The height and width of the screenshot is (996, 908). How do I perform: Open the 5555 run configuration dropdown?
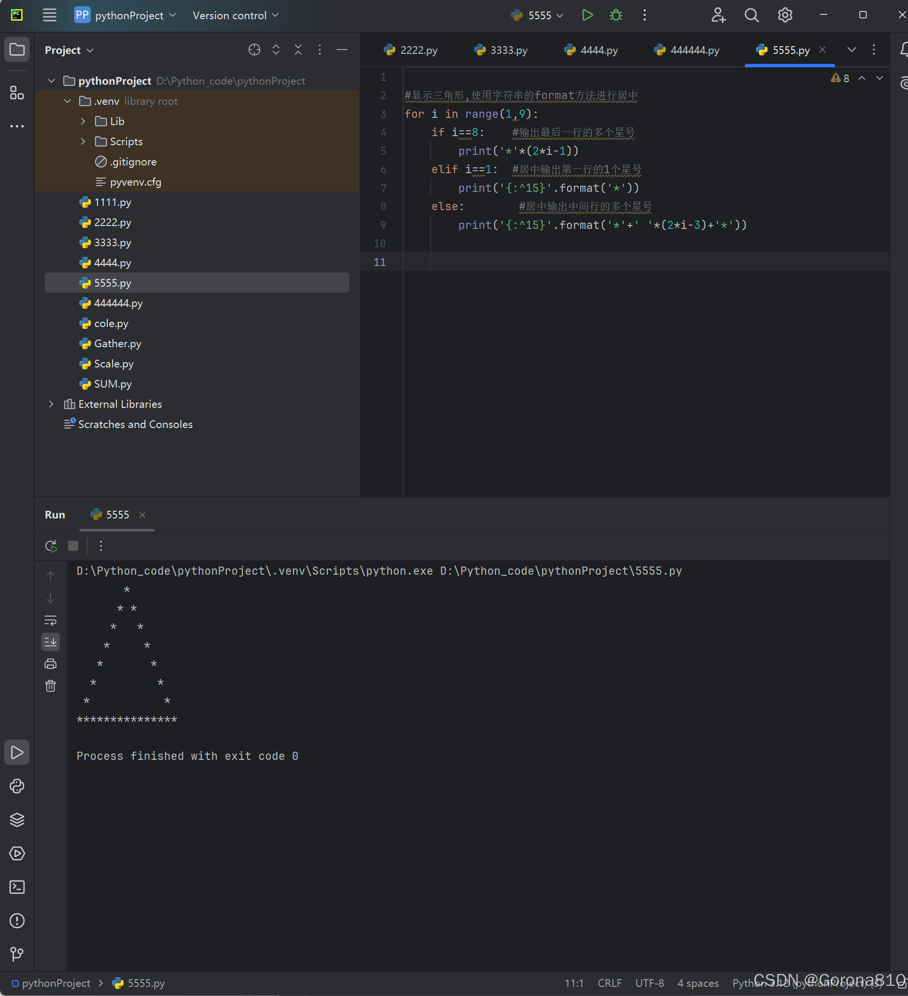(x=537, y=15)
